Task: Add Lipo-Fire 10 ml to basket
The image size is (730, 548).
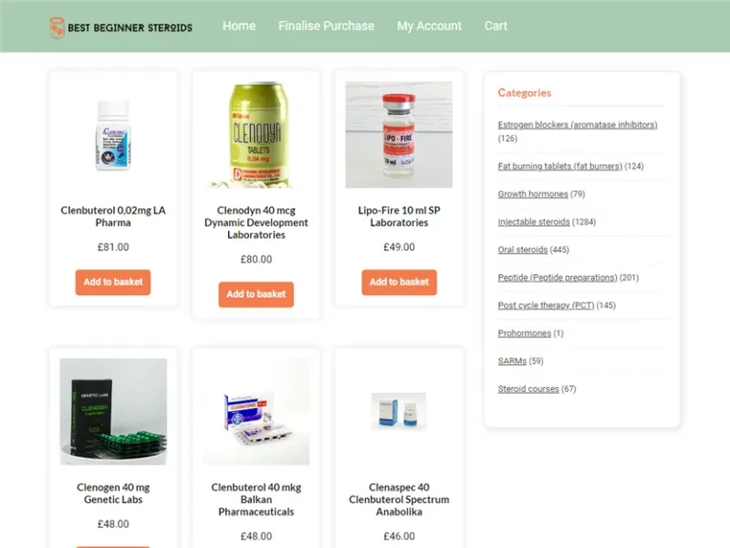Action: tap(399, 282)
